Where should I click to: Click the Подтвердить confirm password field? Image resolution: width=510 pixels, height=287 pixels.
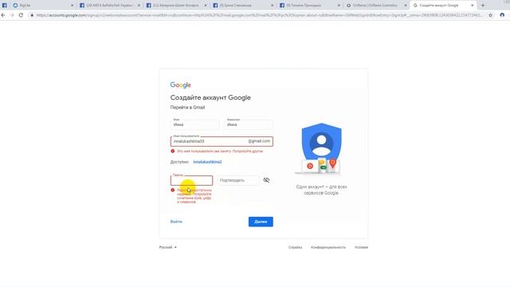pos(238,180)
